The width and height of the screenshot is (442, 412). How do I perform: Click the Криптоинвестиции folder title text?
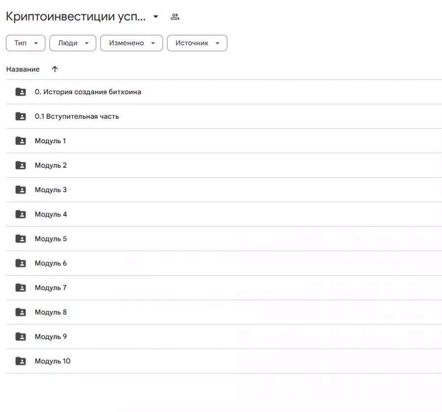76,17
